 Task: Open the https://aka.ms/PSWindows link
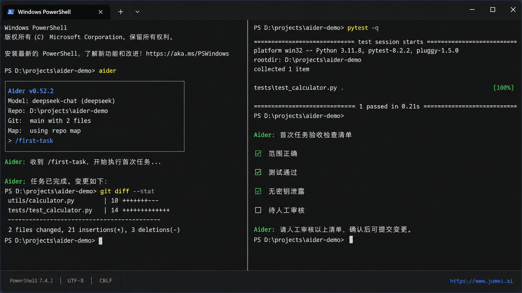pyautogui.click(x=187, y=54)
